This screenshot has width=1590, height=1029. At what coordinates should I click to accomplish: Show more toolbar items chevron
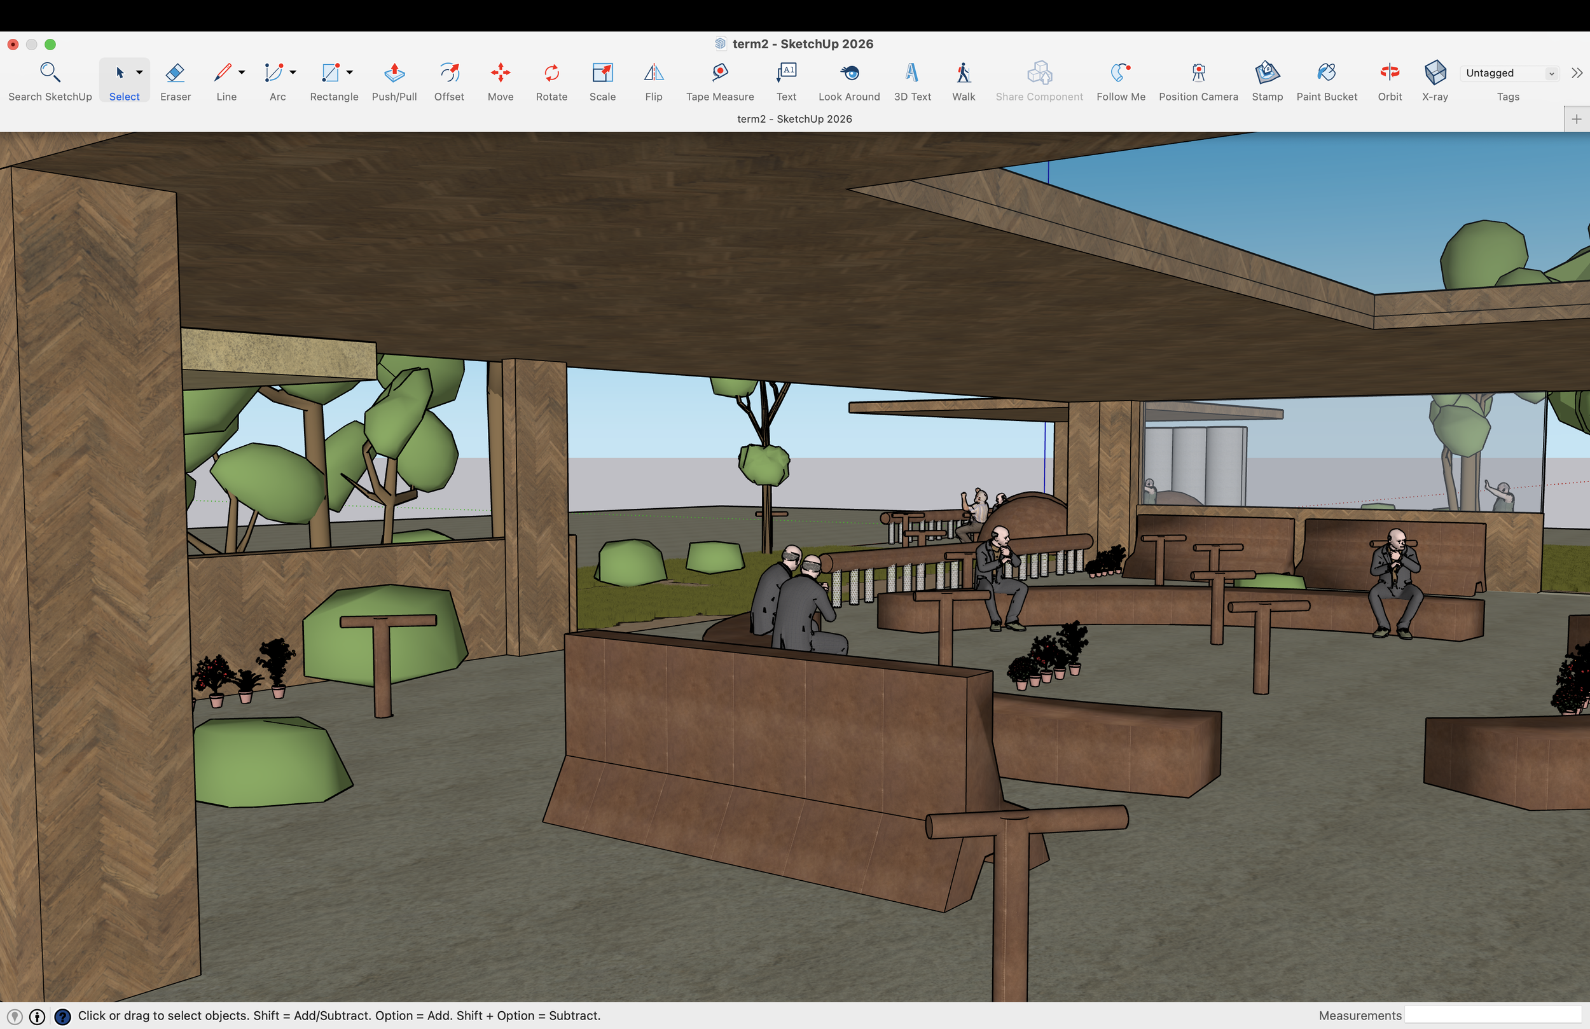point(1577,73)
